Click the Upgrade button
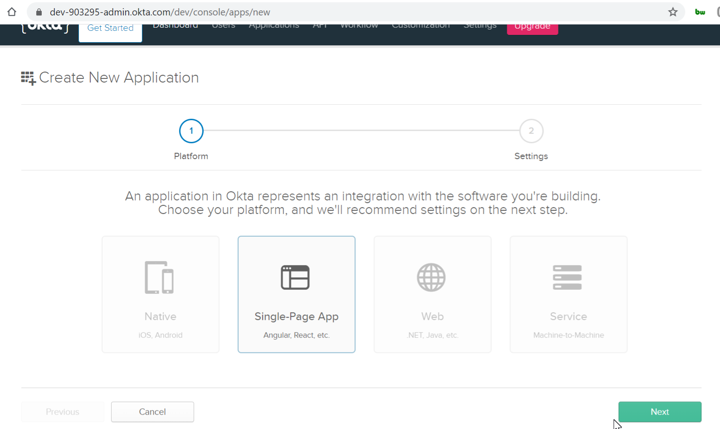 [533, 29]
